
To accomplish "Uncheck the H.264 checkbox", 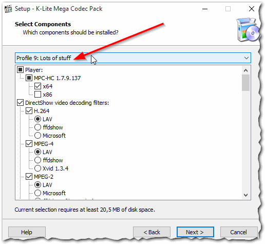I will [x=29, y=111].
